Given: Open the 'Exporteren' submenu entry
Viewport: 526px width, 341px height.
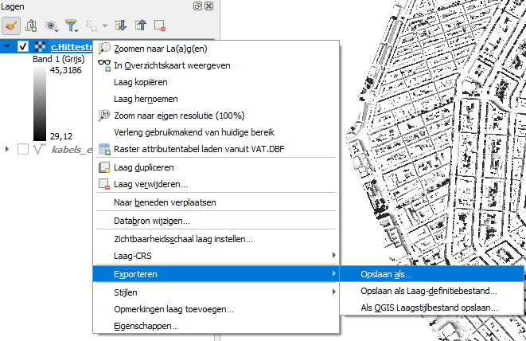Looking at the screenshot, I should point(216,274).
